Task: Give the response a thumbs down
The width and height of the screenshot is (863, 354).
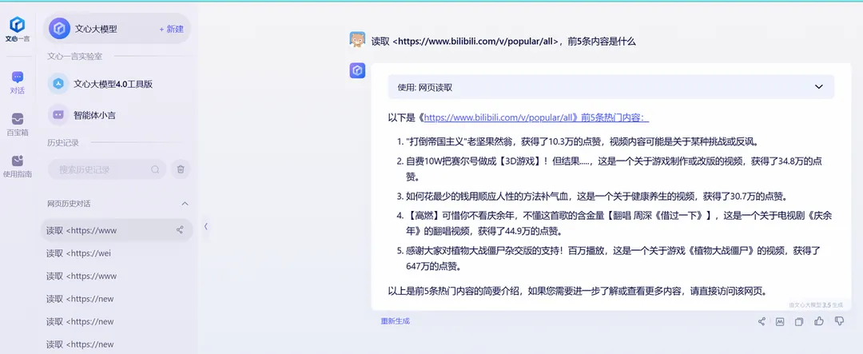Action: (x=839, y=321)
